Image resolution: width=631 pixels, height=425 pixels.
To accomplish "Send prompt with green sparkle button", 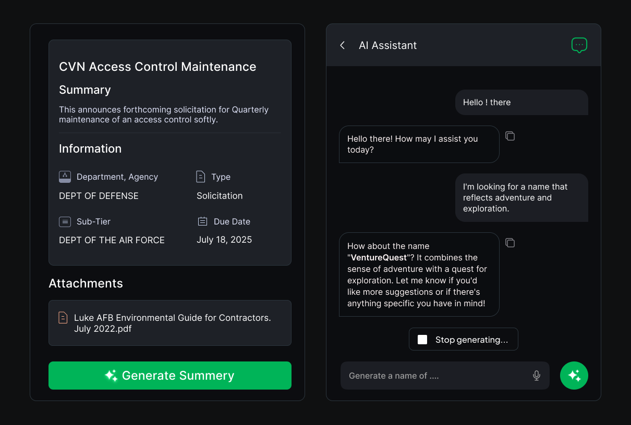I will (574, 376).
